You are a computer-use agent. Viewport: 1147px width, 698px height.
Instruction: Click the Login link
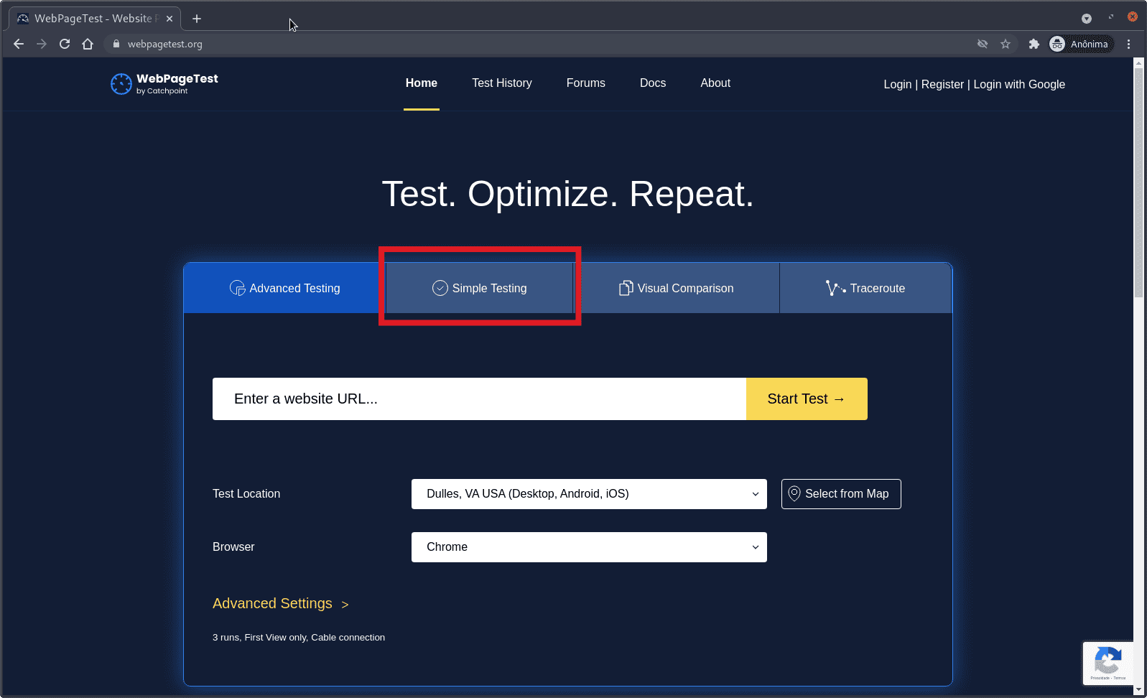coord(898,85)
